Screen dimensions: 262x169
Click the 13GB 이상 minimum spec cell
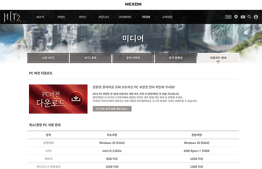[x=112, y=167]
